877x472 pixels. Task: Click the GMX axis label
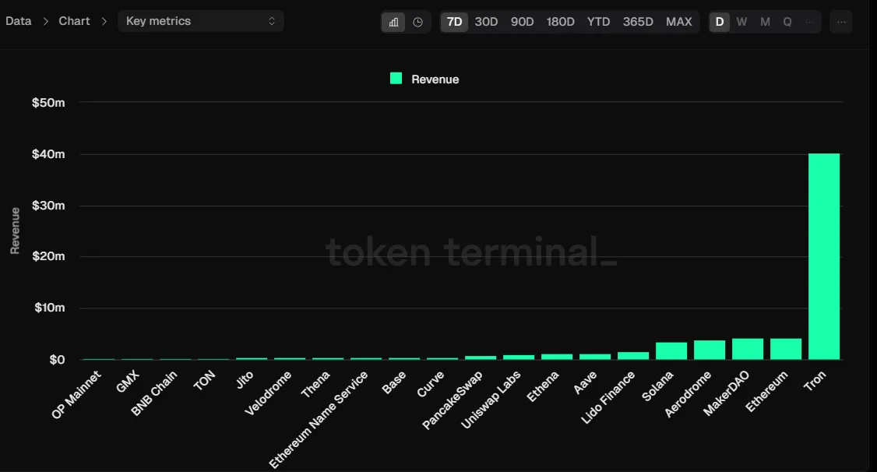(x=127, y=382)
